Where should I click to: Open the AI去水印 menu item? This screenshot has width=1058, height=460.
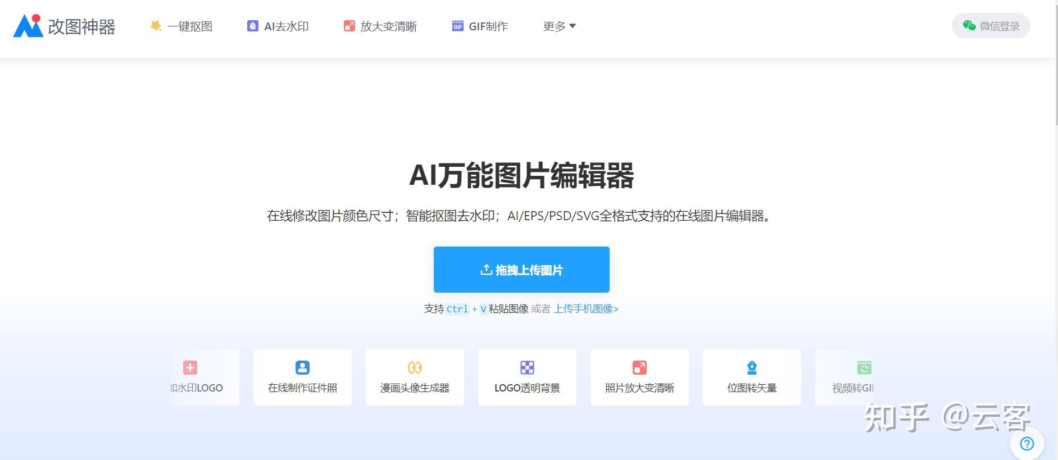click(x=287, y=26)
